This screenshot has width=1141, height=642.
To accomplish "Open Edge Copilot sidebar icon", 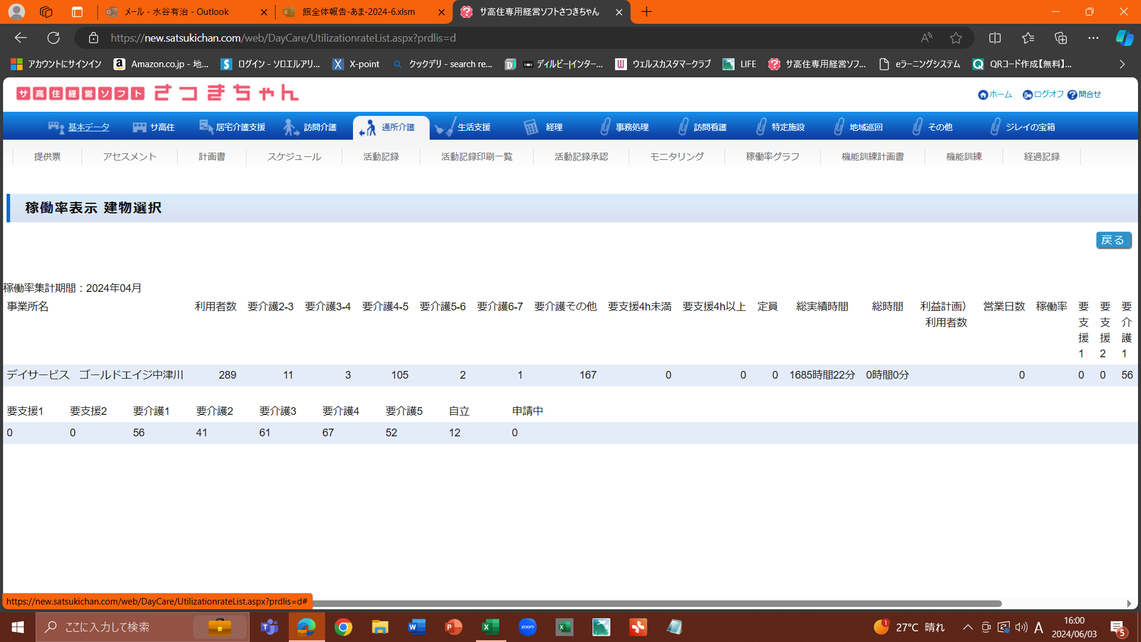I will [x=1124, y=38].
